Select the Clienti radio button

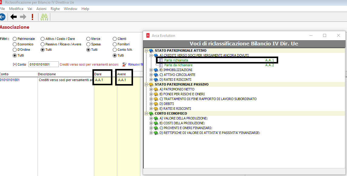[x=115, y=39]
